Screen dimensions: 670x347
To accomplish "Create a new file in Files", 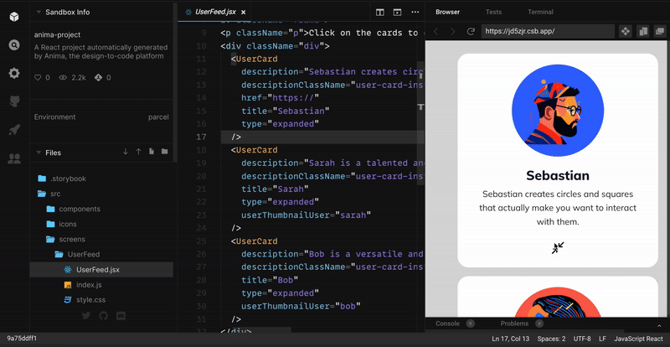I will pyautogui.click(x=151, y=152).
